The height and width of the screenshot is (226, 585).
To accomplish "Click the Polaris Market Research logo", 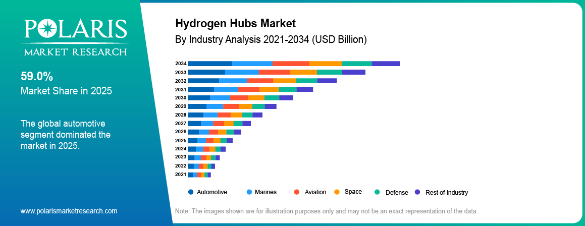I will click(76, 38).
